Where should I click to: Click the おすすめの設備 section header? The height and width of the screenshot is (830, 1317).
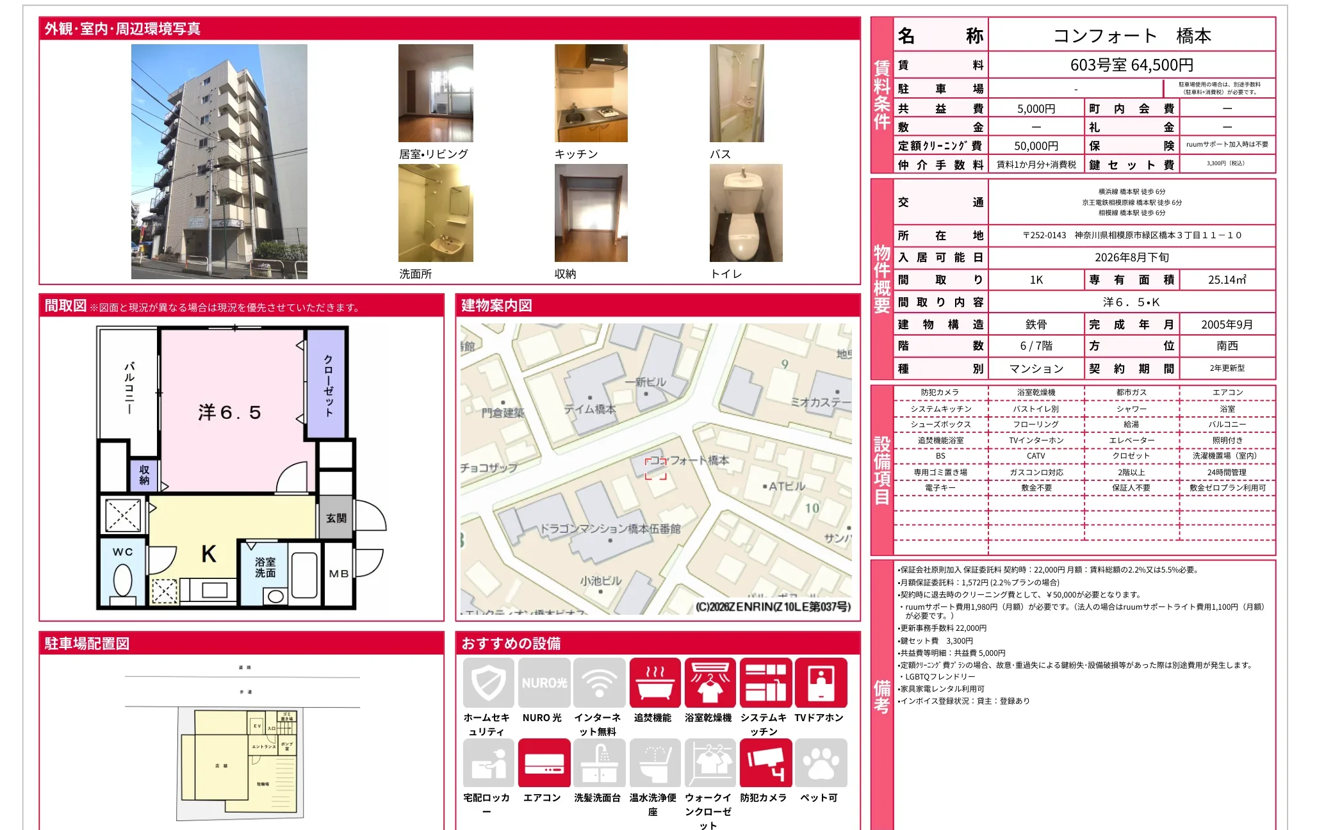click(x=658, y=643)
